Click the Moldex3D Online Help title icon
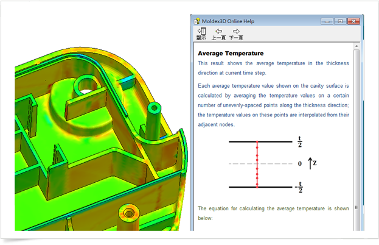Viewport: 379px width, 245px height. 197,21
